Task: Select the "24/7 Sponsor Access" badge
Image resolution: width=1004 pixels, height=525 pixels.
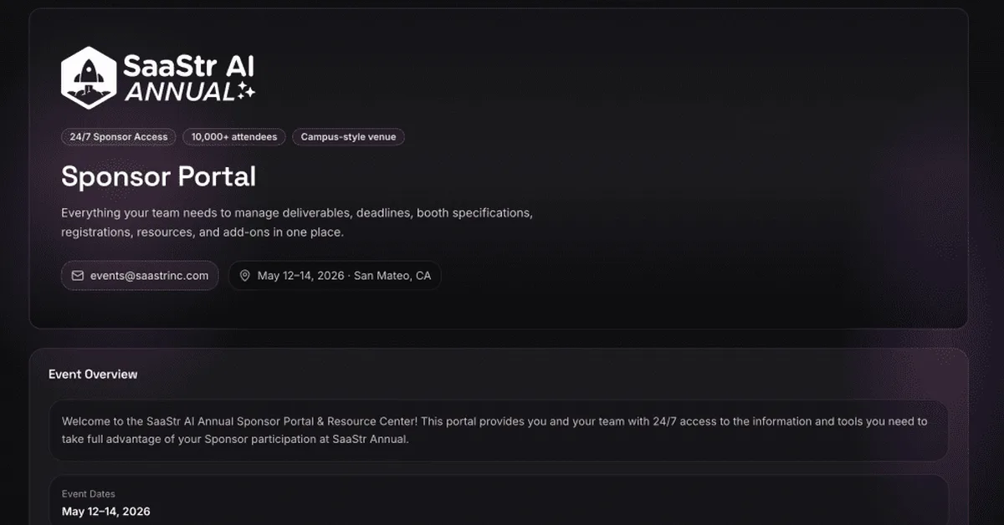Action: click(x=119, y=137)
